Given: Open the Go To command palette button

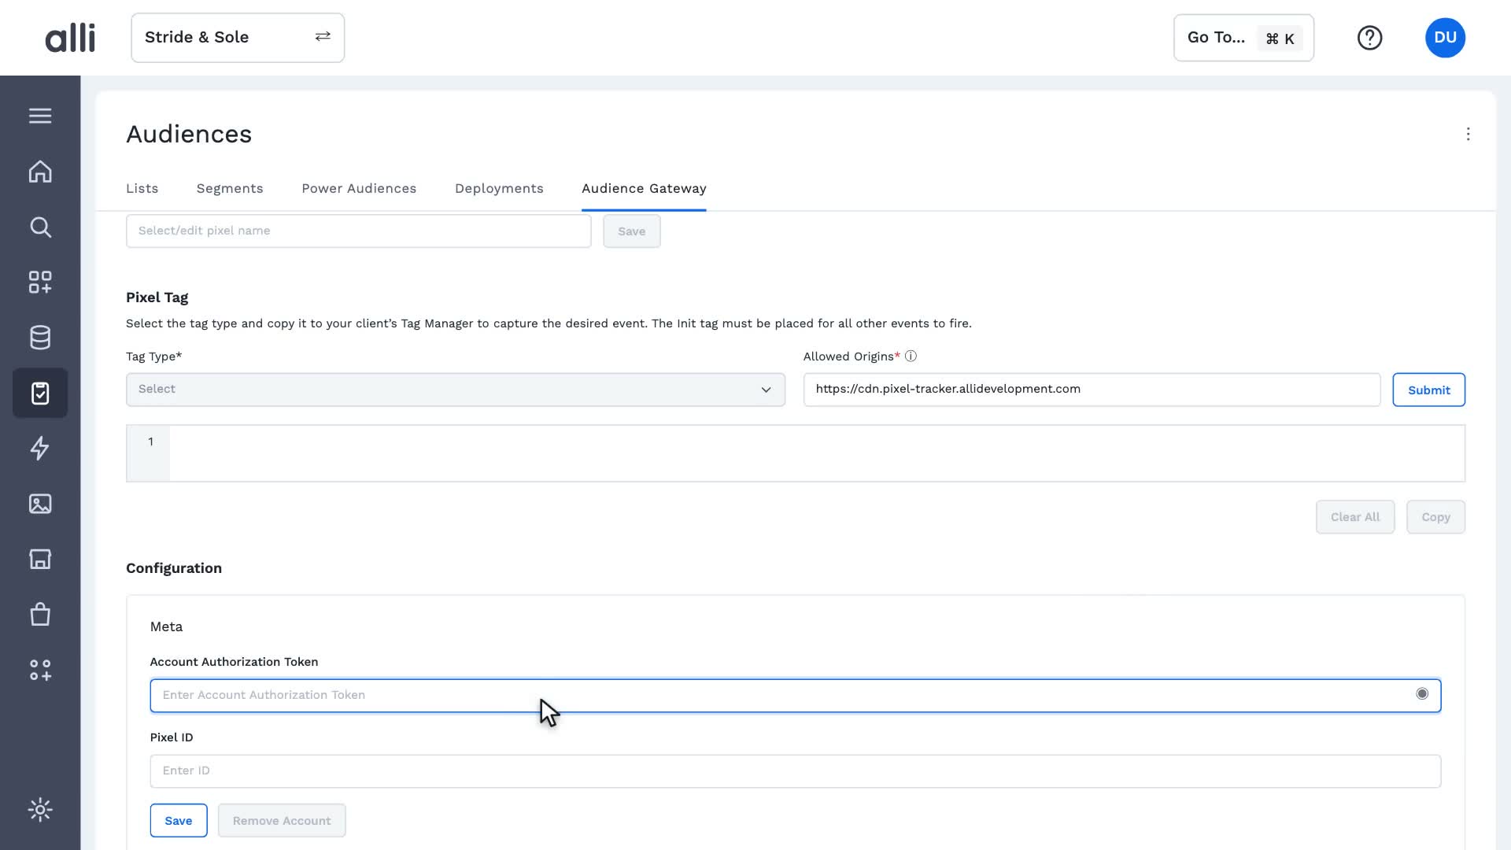Looking at the screenshot, I should coord(1243,38).
